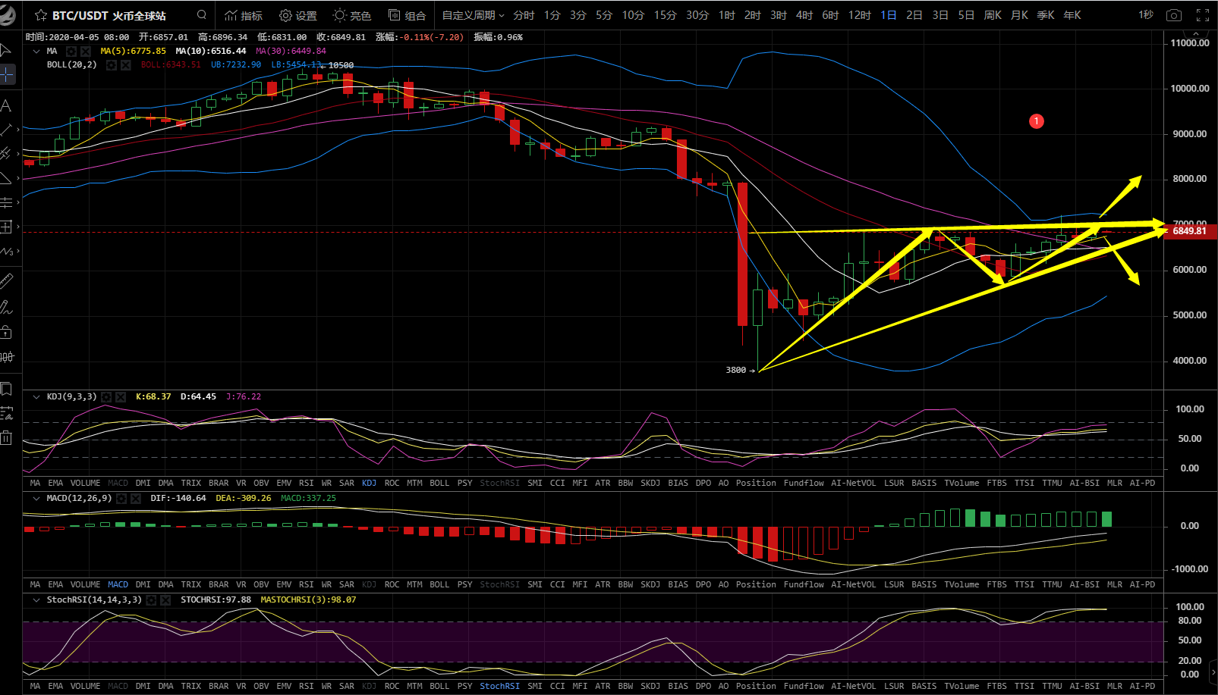
Task: Collapse the MA main indicator legend
Action: click(x=36, y=52)
